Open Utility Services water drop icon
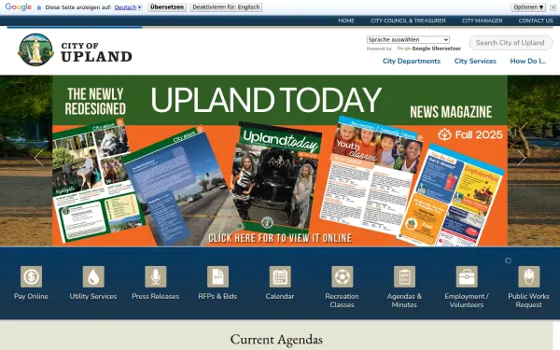This screenshot has height=350, width=560. pos(93,276)
